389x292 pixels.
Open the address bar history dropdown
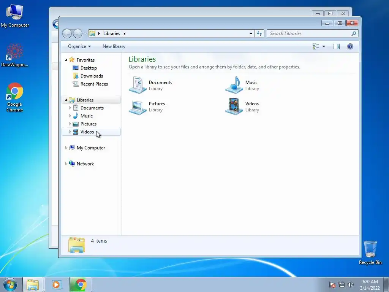click(251, 33)
